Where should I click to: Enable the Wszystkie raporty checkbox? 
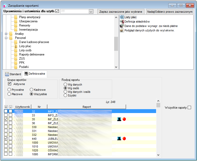(189, 108)
